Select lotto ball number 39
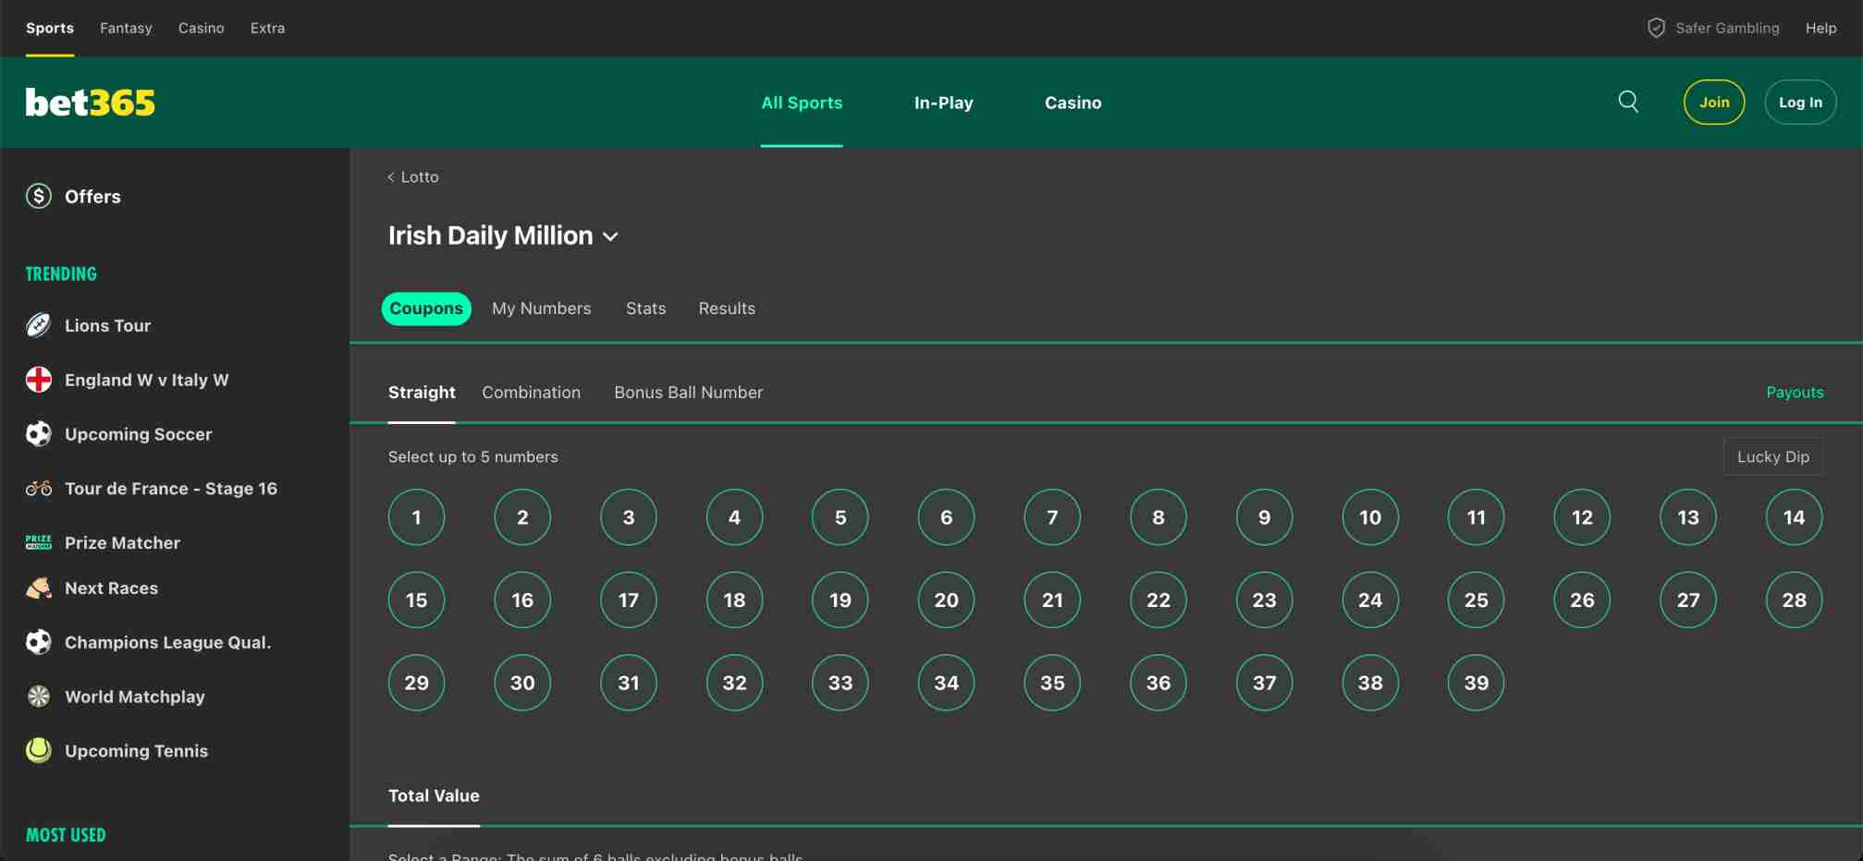 tap(1476, 683)
